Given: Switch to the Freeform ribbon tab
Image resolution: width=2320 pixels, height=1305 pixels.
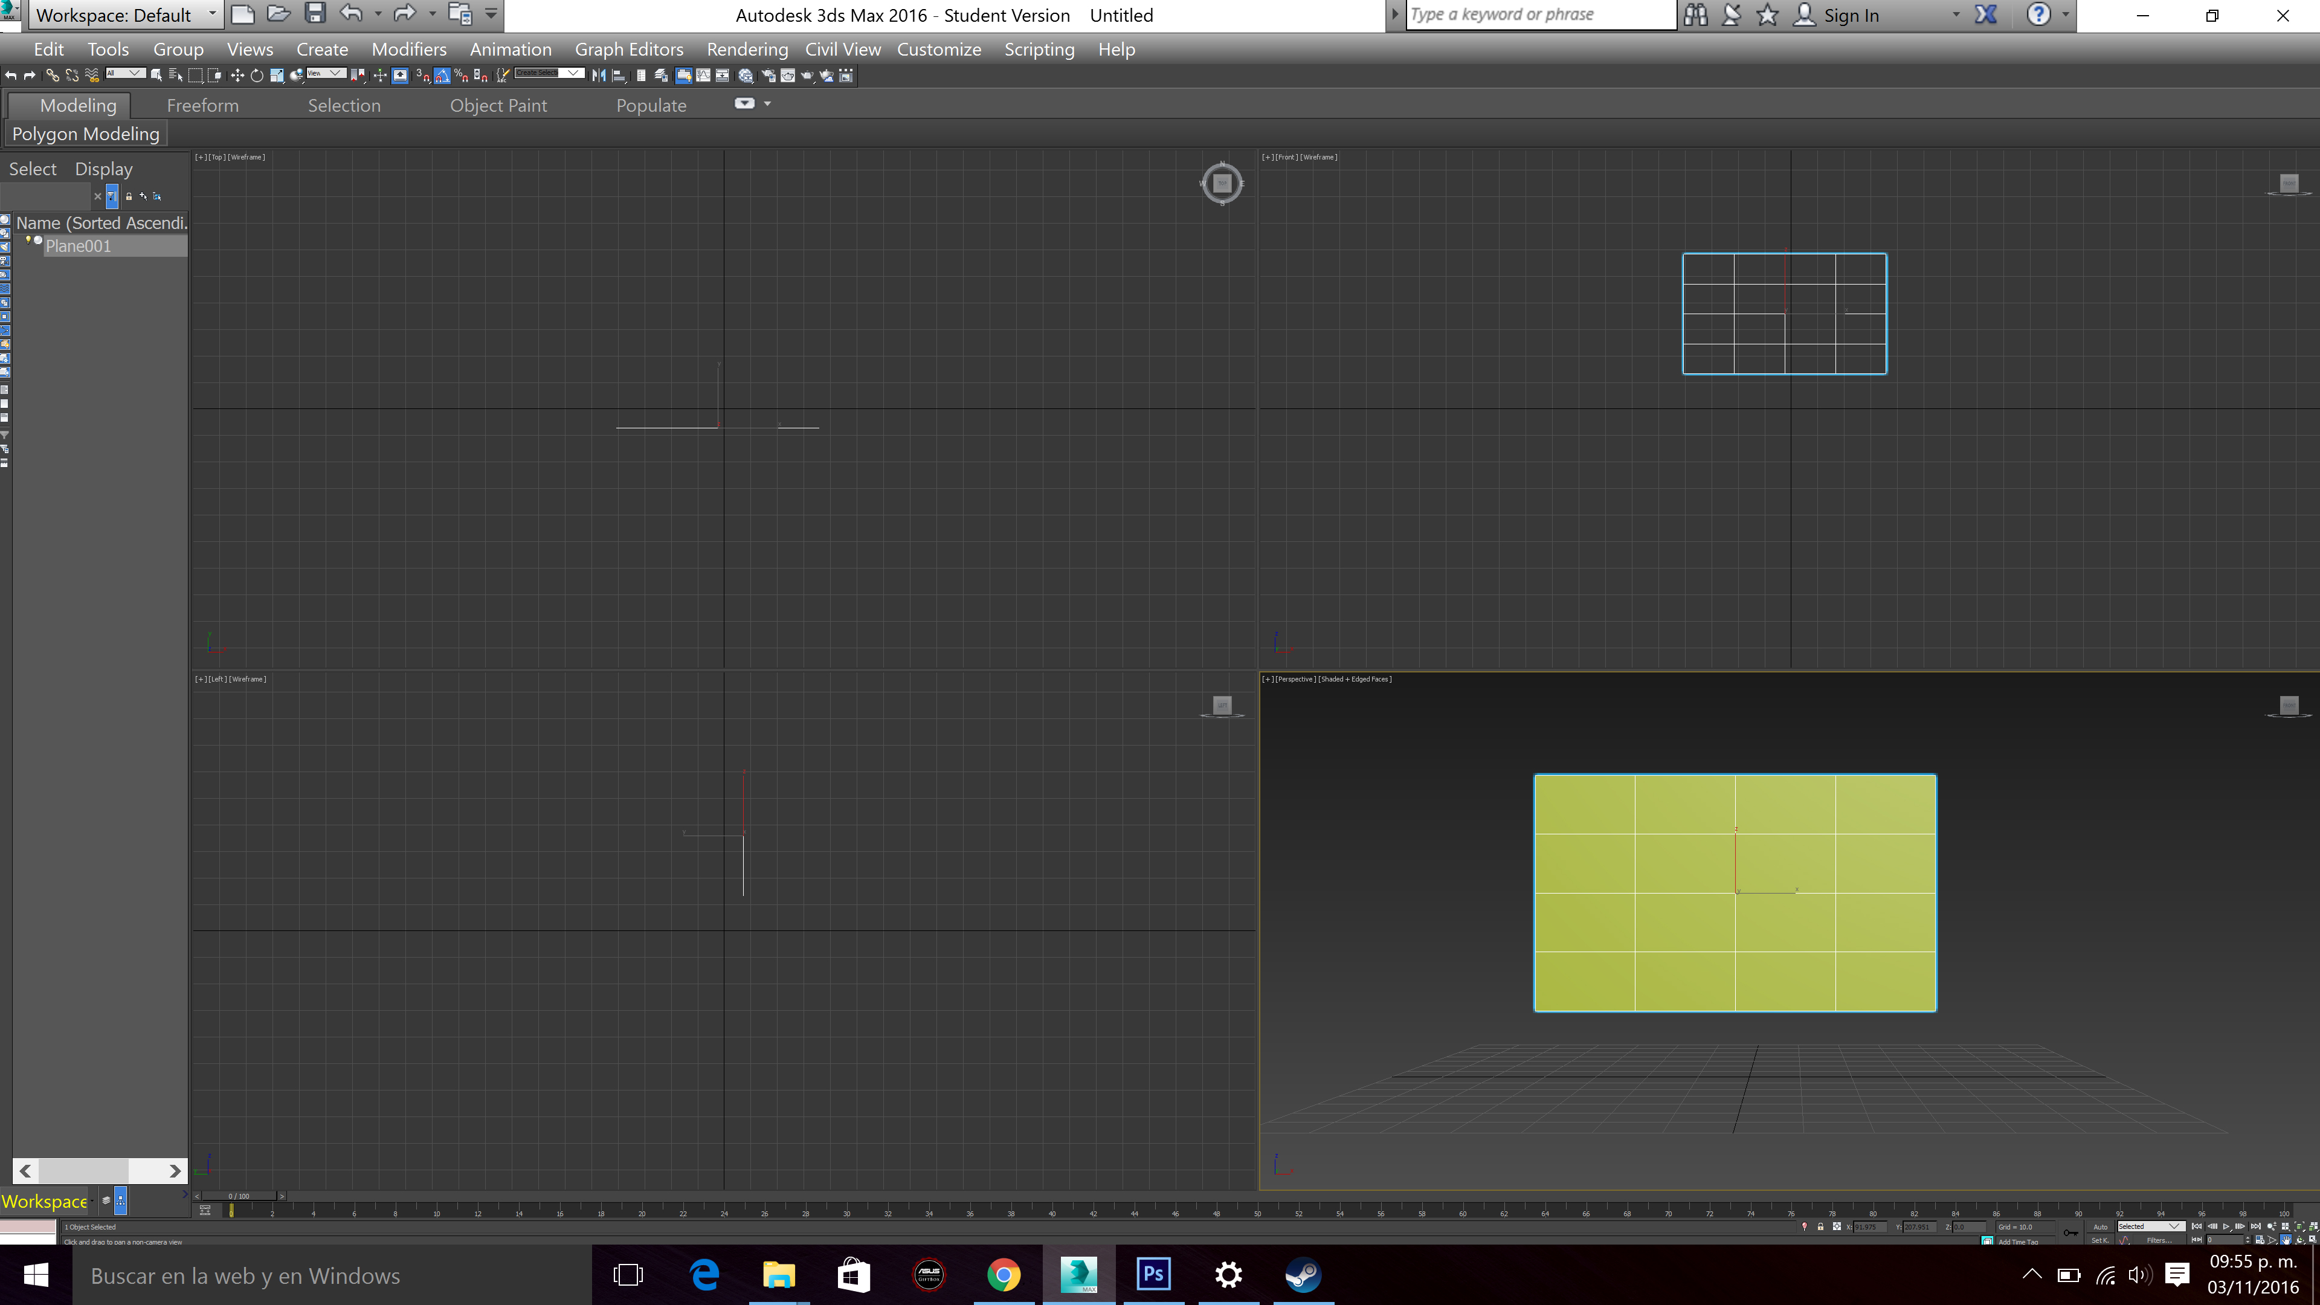Looking at the screenshot, I should point(202,105).
